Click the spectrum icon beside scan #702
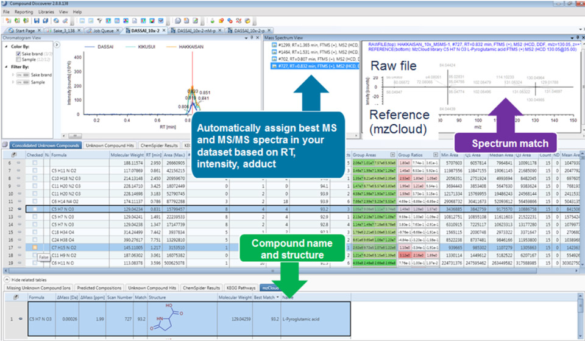This screenshot has width=585, height=341. pyautogui.click(x=274, y=59)
